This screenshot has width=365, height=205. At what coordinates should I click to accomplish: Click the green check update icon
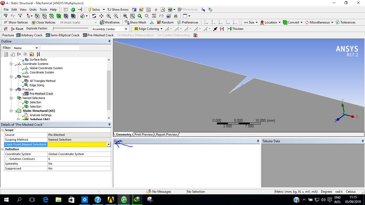[73, 10]
